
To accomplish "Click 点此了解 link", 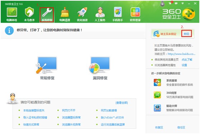I will [x=187, y=60].
